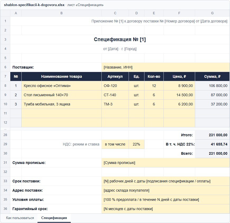Select the «Стол письменный 140×70» cell
Screen dimensions: 230x223
[62, 95]
